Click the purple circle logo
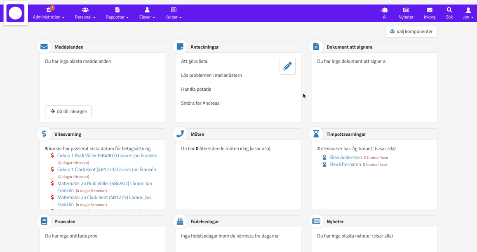 (x=16, y=13)
